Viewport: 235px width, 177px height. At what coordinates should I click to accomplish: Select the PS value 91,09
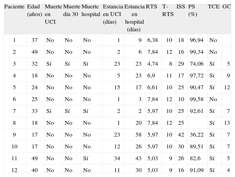click(x=196, y=170)
